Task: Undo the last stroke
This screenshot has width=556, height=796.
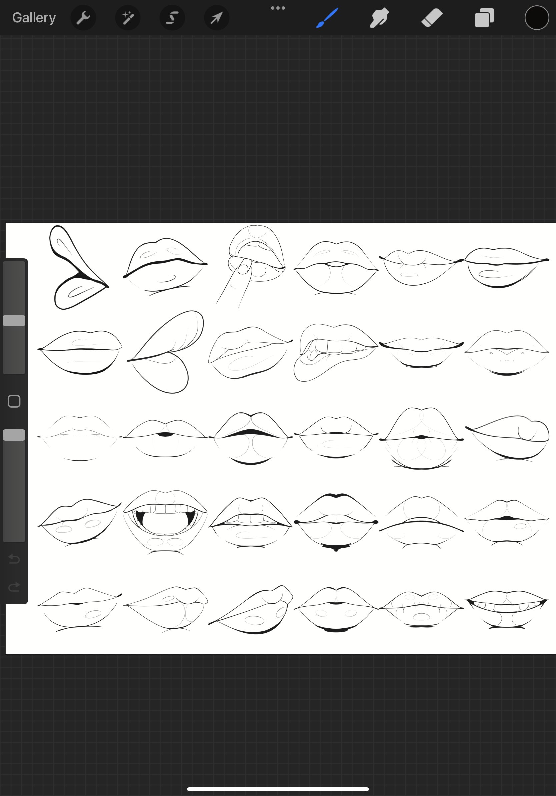Action: [14, 559]
